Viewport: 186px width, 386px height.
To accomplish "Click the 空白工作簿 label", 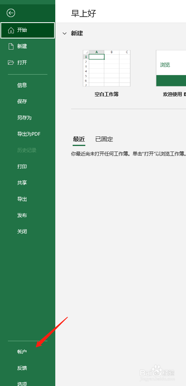I will pyautogui.click(x=107, y=94).
